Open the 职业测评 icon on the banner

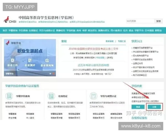point(30,60)
